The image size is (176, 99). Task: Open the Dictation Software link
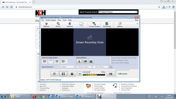pyautogui.click(x=128, y=84)
